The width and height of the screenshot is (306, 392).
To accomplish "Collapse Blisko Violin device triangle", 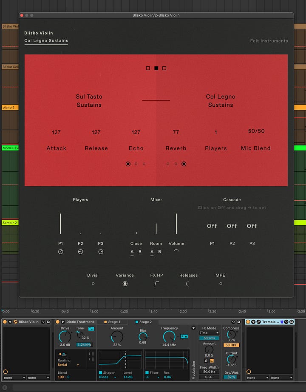I will pyautogui.click(x=10, y=322).
